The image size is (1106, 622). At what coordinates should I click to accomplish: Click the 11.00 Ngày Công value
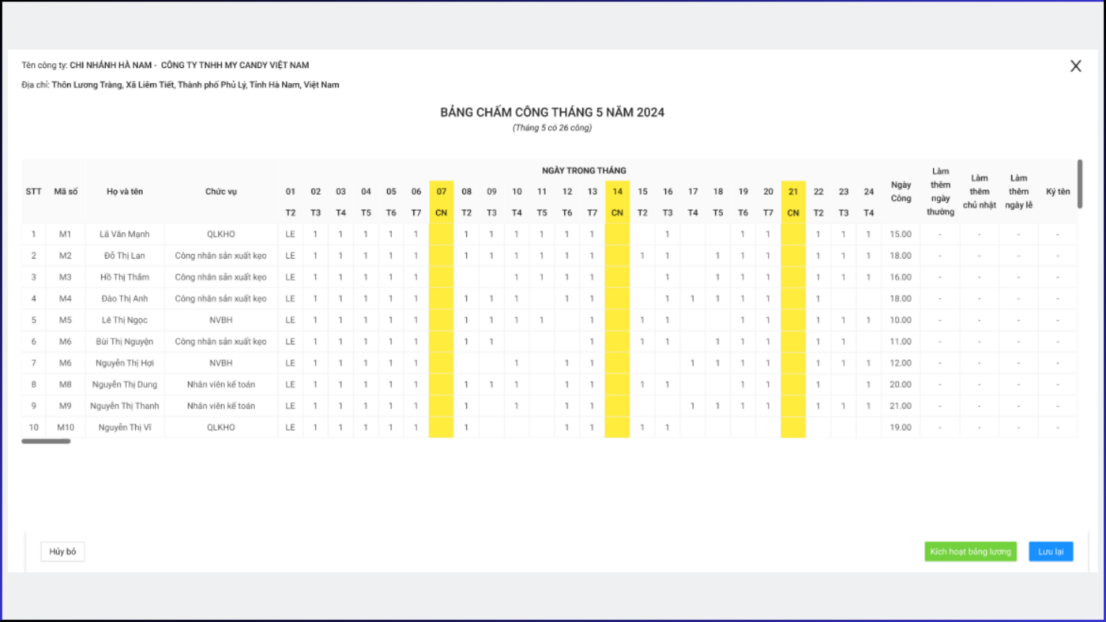point(901,342)
